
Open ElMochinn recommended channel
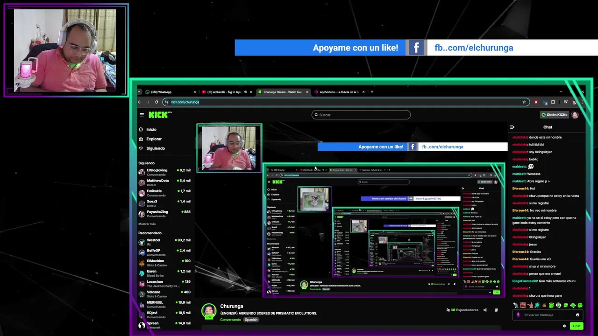click(164, 263)
